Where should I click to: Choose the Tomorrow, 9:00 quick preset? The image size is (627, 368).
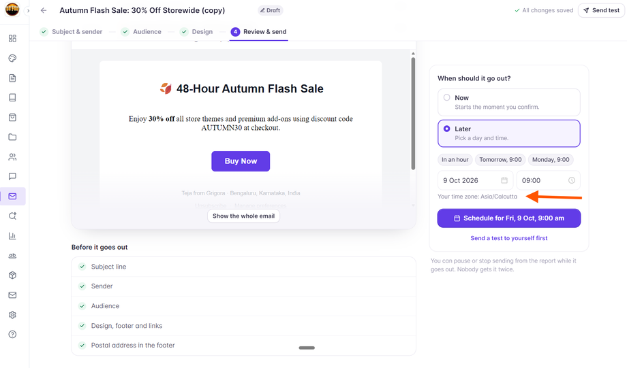[500, 160]
